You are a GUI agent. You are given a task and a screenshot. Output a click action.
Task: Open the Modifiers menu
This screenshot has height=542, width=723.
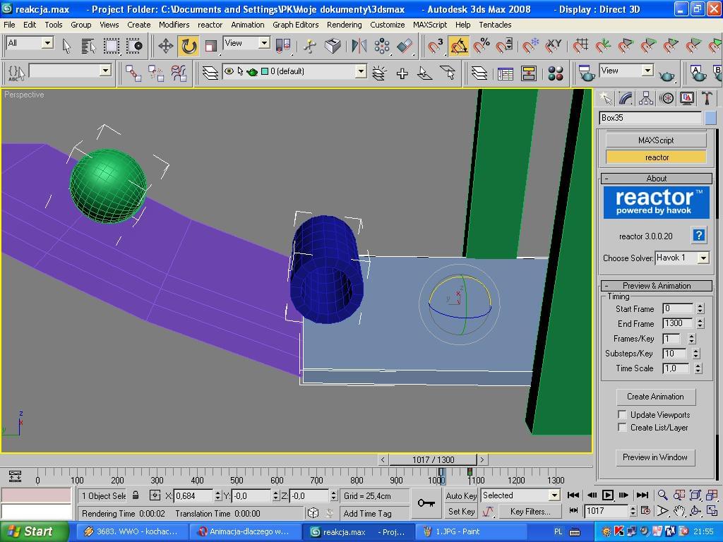pos(174,25)
